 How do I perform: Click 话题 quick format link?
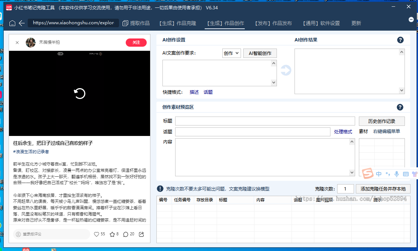point(208,92)
